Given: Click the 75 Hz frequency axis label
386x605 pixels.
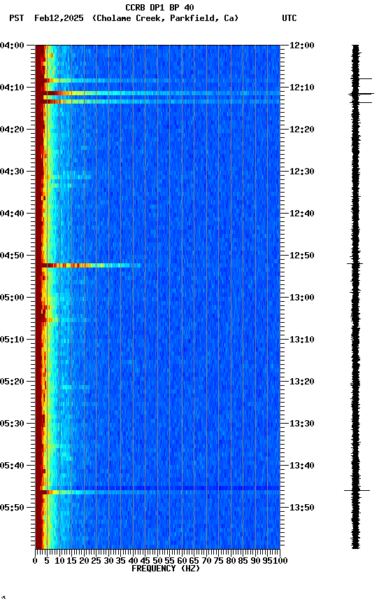Looking at the screenshot, I should coord(218,562).
